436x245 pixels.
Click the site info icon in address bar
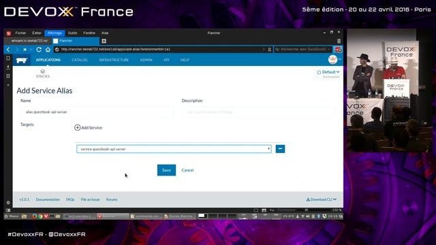pos(57,50)
